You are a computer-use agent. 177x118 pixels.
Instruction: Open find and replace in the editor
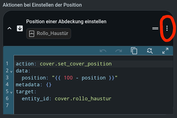click(150, 51)
